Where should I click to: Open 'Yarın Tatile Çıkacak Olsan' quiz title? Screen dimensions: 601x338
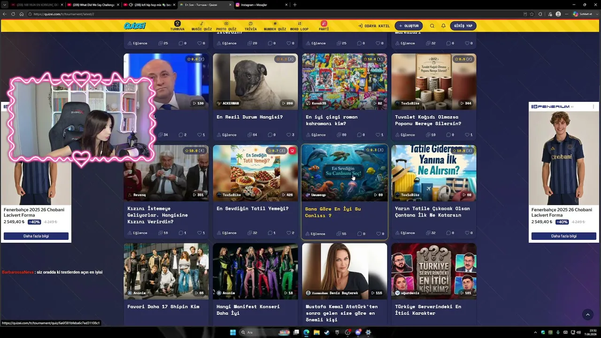[432, 212]
